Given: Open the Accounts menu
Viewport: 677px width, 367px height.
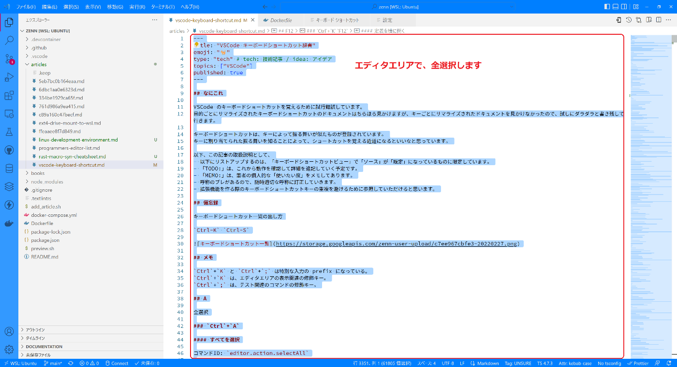Looking at the screenshot, I should (x=9, y=332).
